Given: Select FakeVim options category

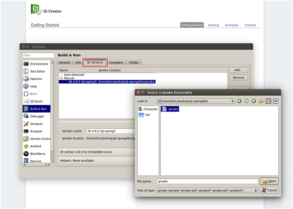Looking at the screenshot, I should click(36, 79).
